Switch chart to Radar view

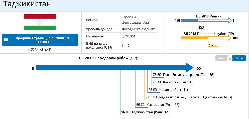(x=239, y=58)
